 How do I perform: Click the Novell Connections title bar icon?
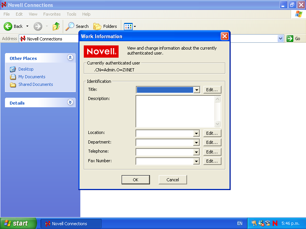(x=4, y=5)
